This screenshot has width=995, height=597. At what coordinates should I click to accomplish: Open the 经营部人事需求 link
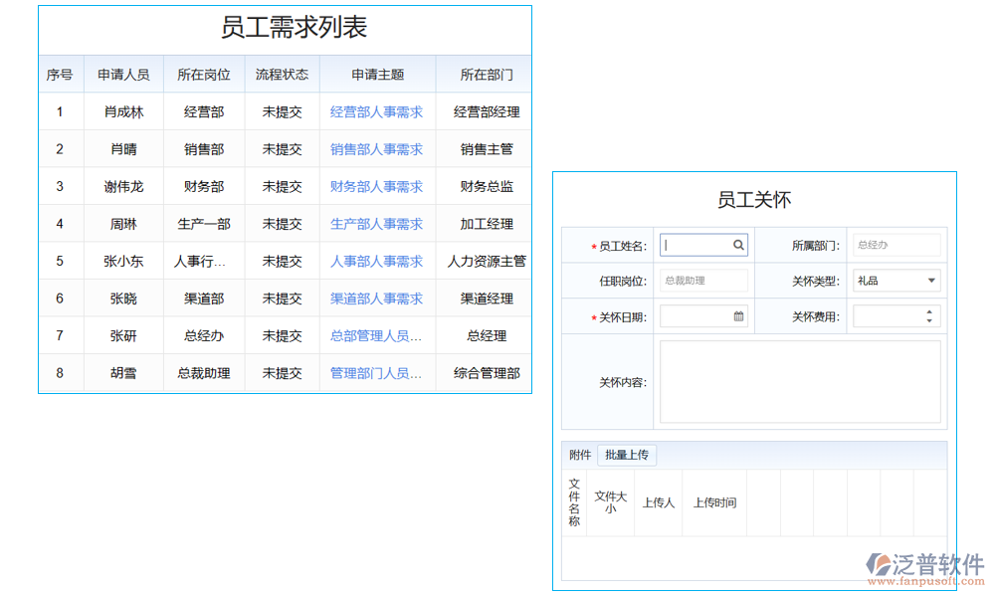378,111
